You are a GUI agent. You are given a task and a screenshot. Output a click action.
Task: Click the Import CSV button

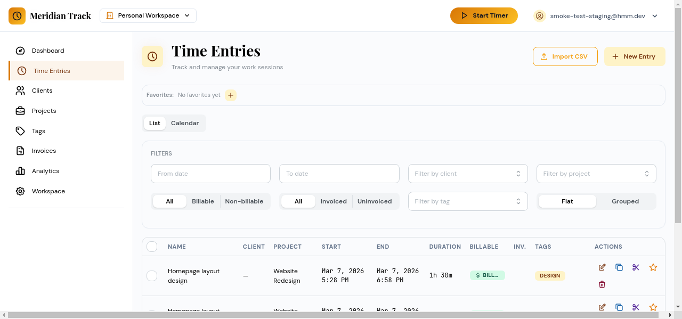(x=565, y=56)
